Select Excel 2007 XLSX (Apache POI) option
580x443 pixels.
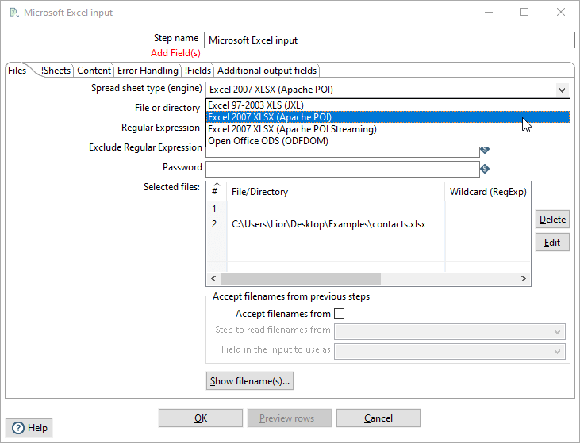(x=388, y=117)
